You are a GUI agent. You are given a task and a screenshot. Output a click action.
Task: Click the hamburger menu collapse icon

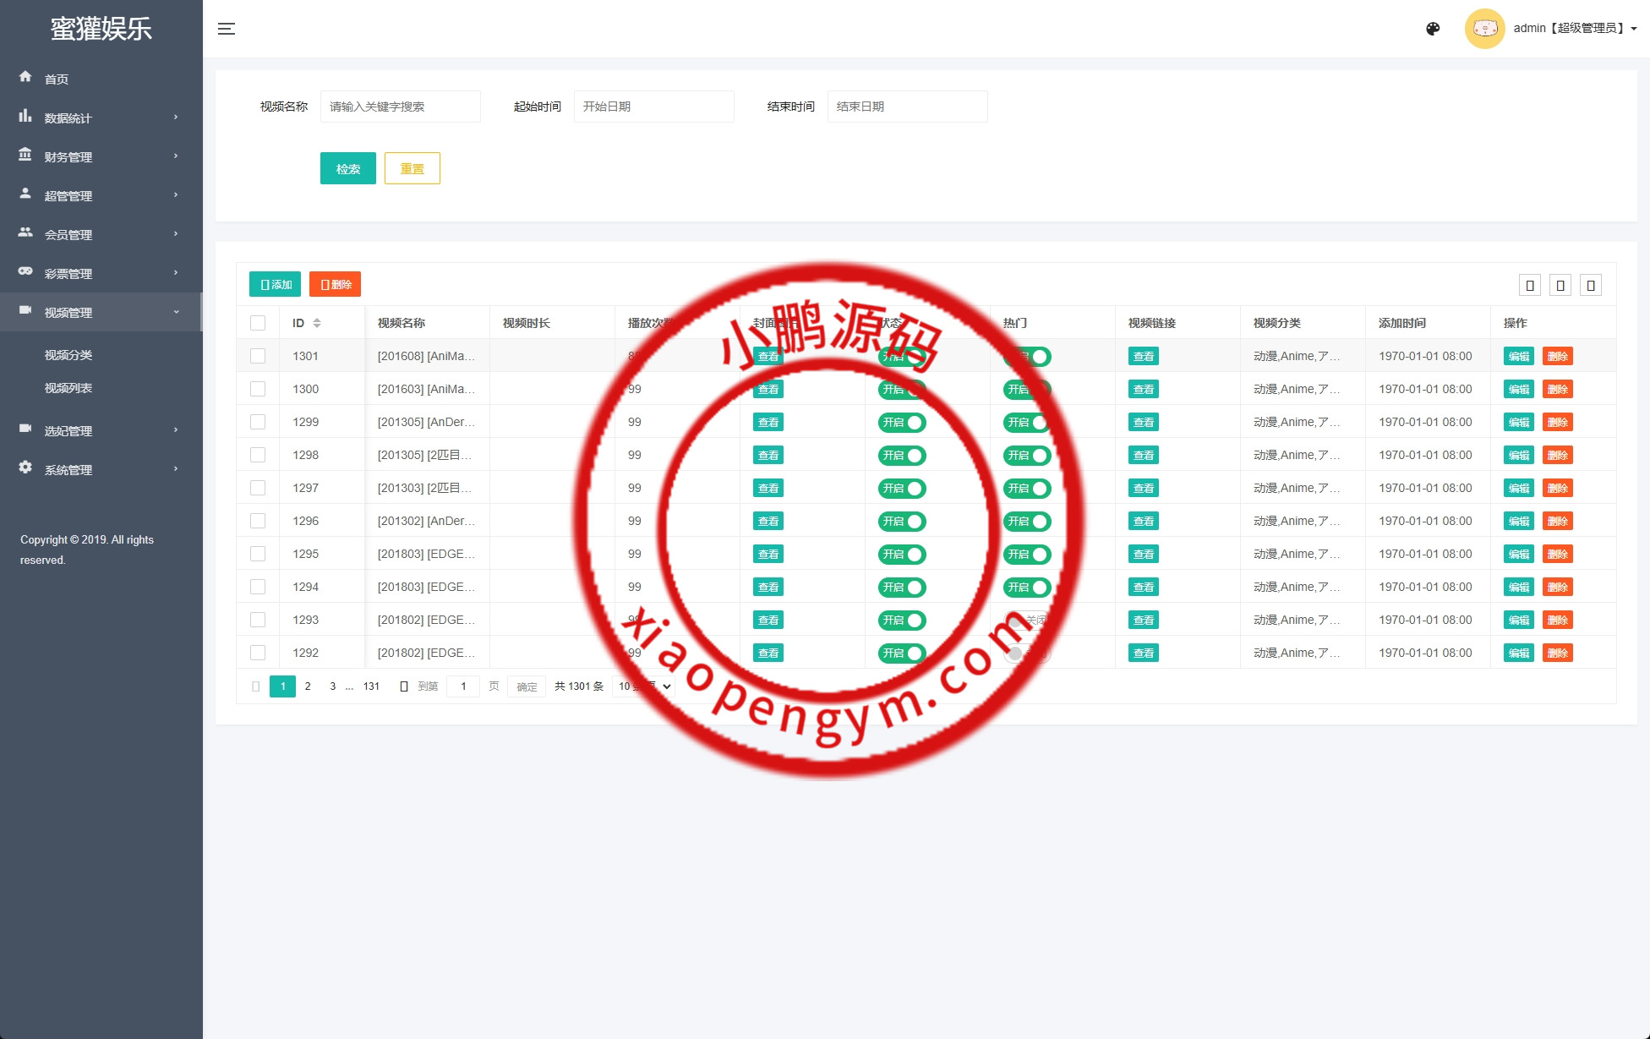(x=227, y=29)
